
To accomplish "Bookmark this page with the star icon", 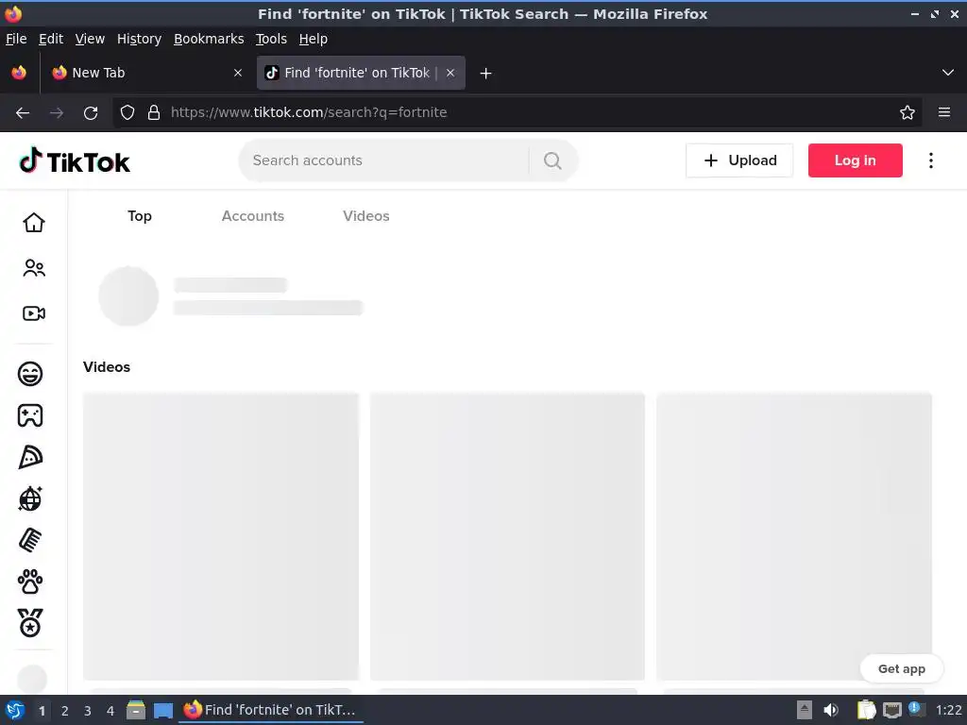I will tap(908, 112).
